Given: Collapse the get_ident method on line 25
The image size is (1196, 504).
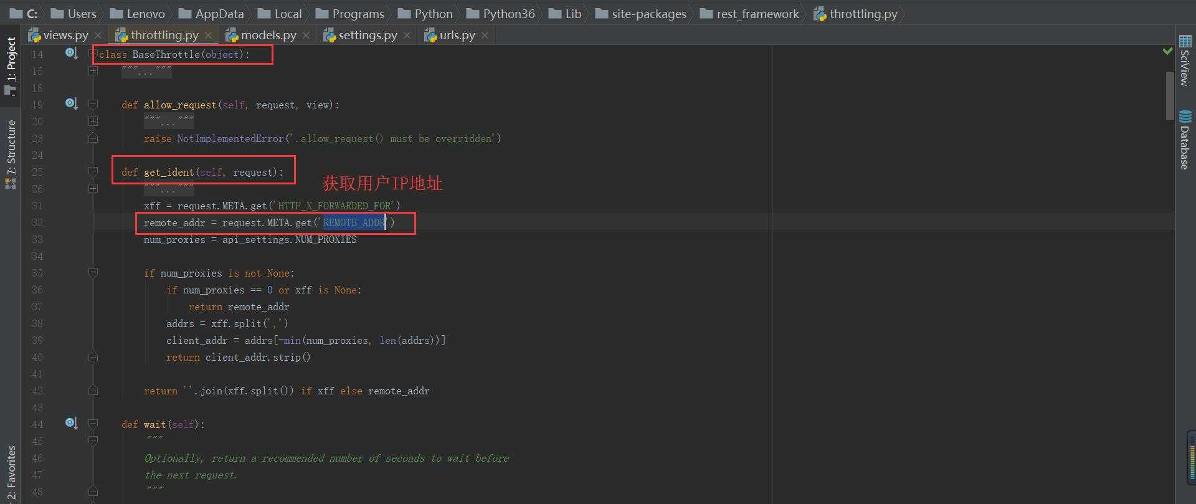Looking at the screenshot, I should coord(93,171).
